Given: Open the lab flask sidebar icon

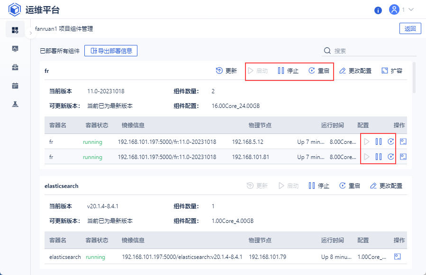Looking at the screenshot, I should tap(15, 104).
